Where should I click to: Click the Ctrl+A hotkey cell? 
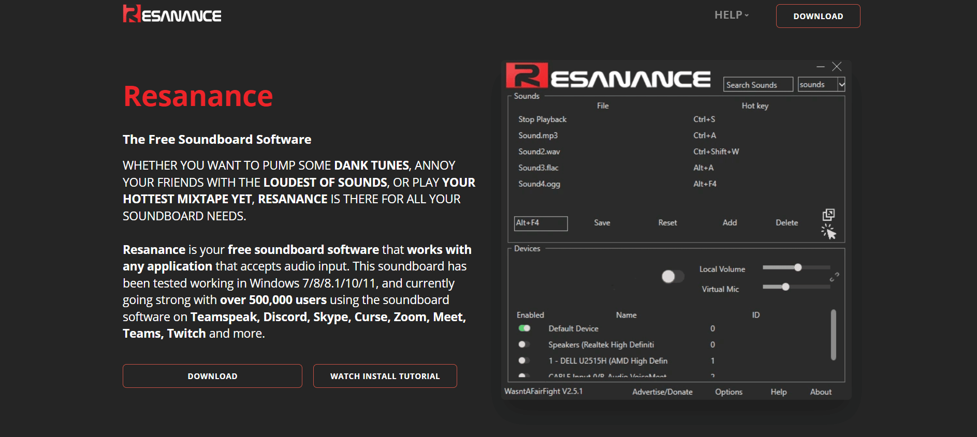705,135
